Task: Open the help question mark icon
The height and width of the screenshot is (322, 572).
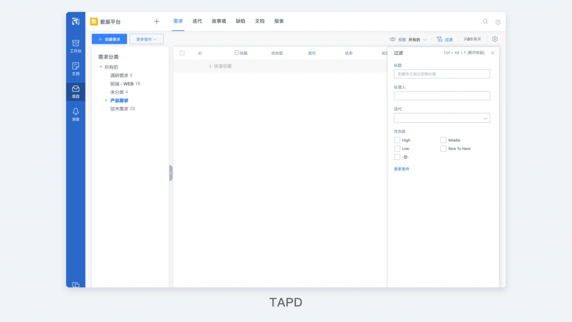Action: tap(498, 22)
